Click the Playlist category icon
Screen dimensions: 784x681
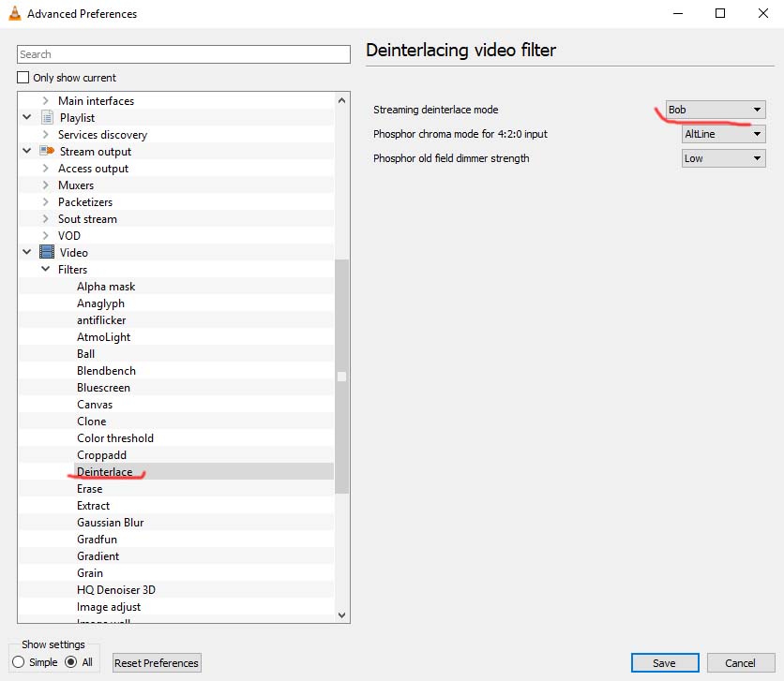click(x=47, y=117)
